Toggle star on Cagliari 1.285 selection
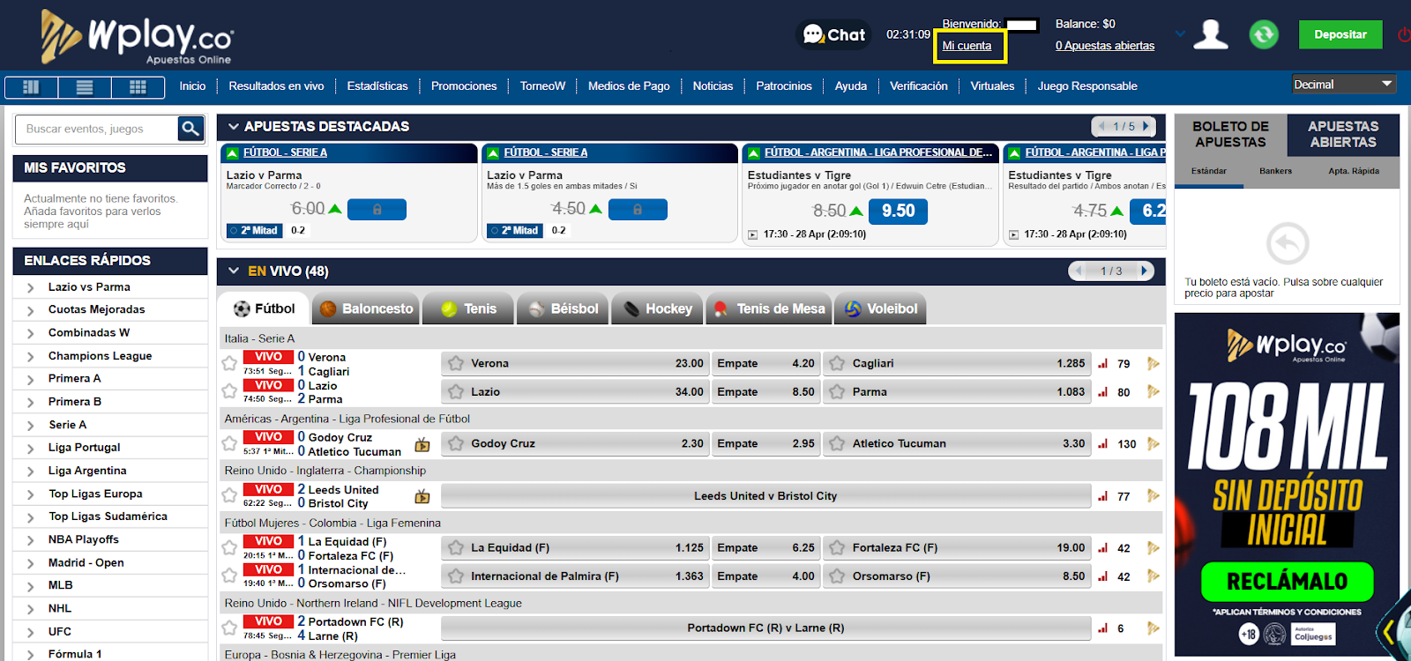1411x661 pixels. (837, 363)
